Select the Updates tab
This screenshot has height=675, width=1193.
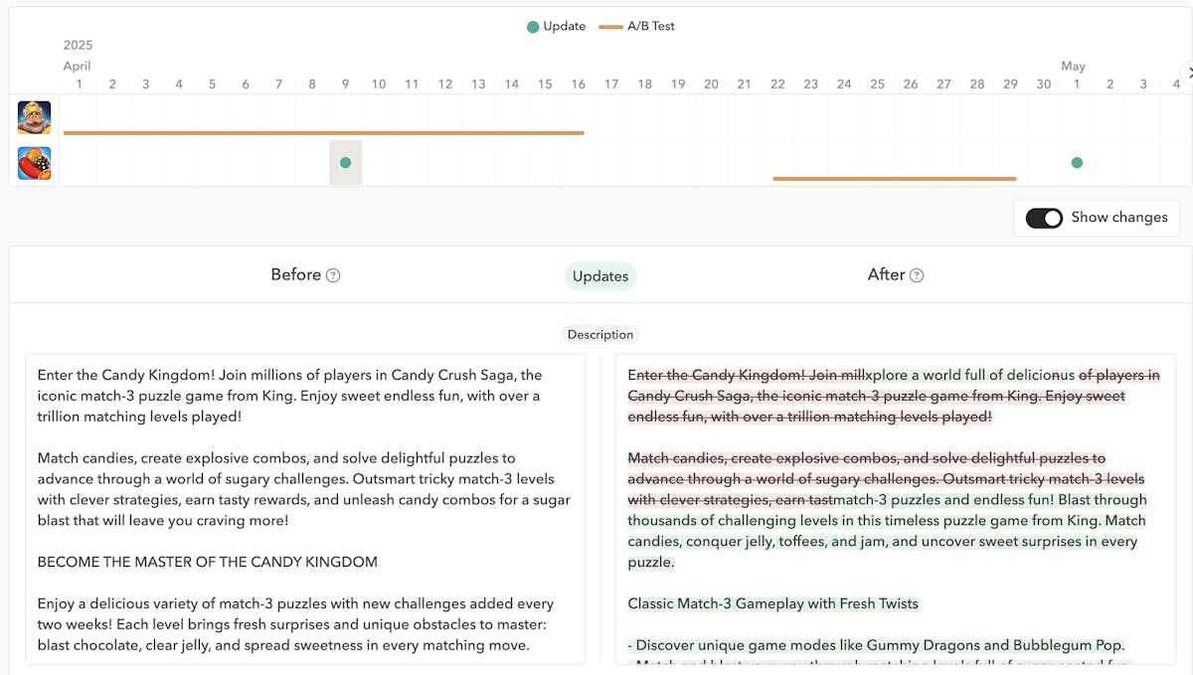pos(600,276)
